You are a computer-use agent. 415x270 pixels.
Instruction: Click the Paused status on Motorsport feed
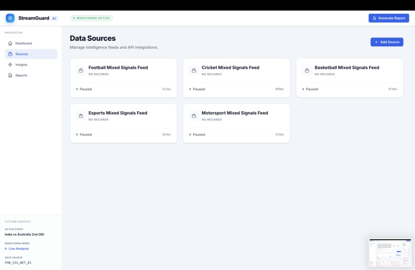(197, 134)
